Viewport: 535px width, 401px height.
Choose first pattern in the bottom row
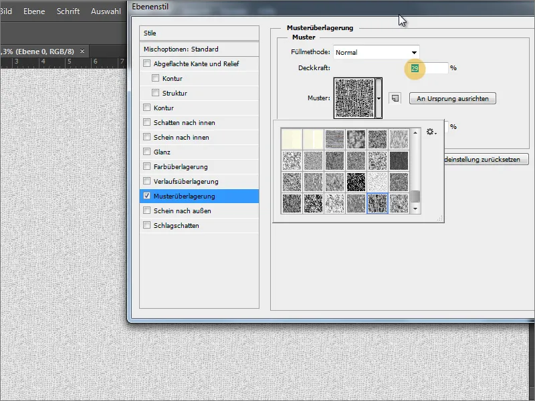tap(292, 204)
